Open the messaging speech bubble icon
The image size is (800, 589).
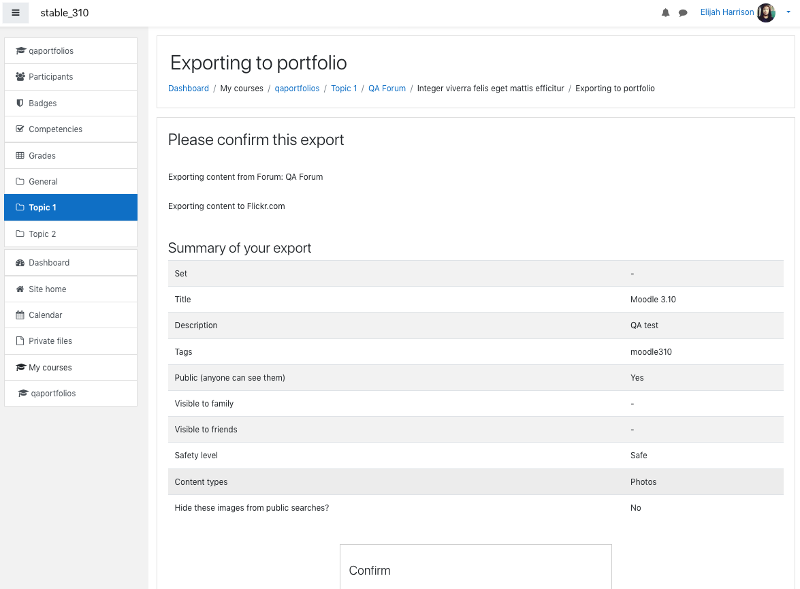pos(683,13)
